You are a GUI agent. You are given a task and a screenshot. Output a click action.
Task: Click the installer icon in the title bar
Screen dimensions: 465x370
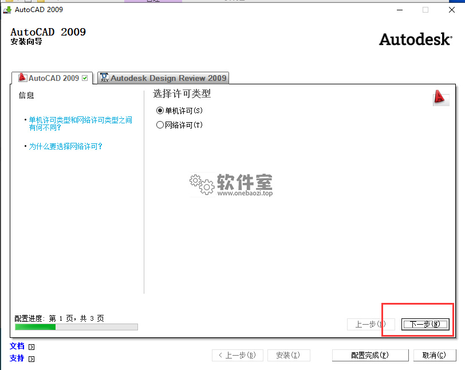(x=7, y=10)
